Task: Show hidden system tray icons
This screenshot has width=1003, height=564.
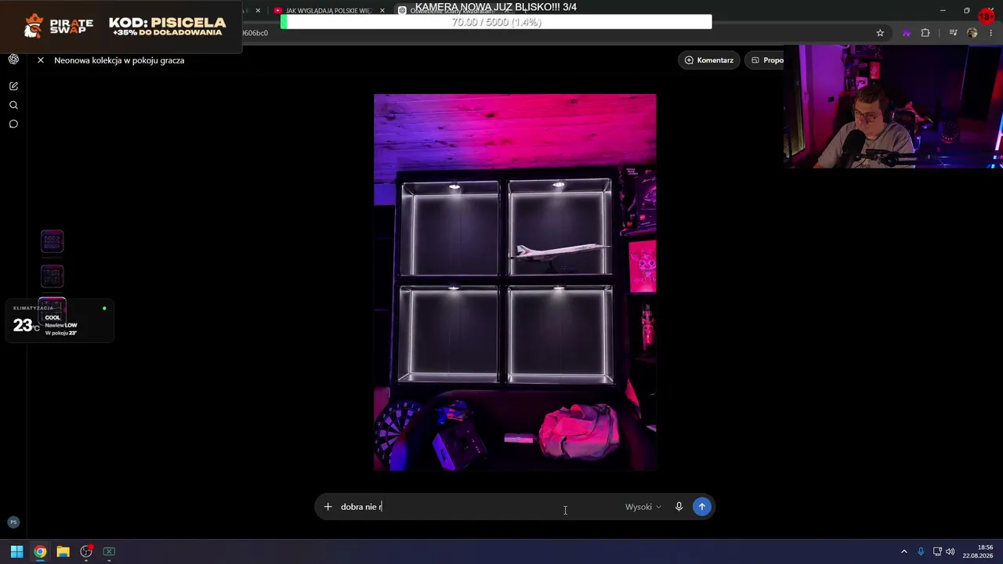Action: pos(903,551)
